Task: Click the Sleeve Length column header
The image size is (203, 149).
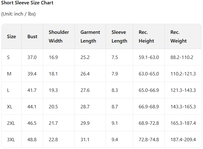Action: [x=119, y=37]
